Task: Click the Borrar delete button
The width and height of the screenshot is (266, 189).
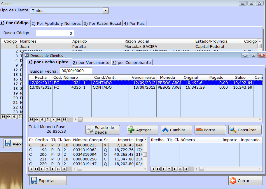Action: coord(210,130)
